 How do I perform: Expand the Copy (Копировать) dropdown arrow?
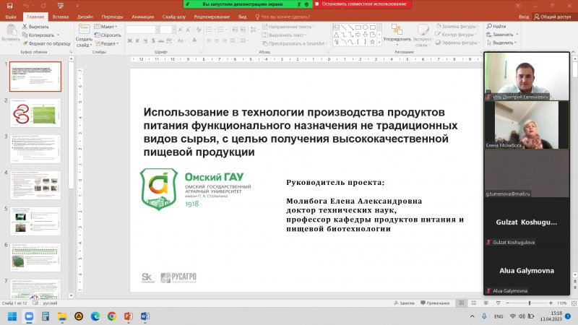point(58,35)
